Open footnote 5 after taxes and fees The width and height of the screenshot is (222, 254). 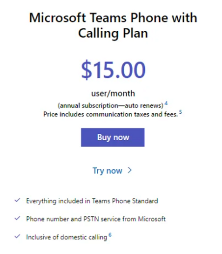point(181,112)
